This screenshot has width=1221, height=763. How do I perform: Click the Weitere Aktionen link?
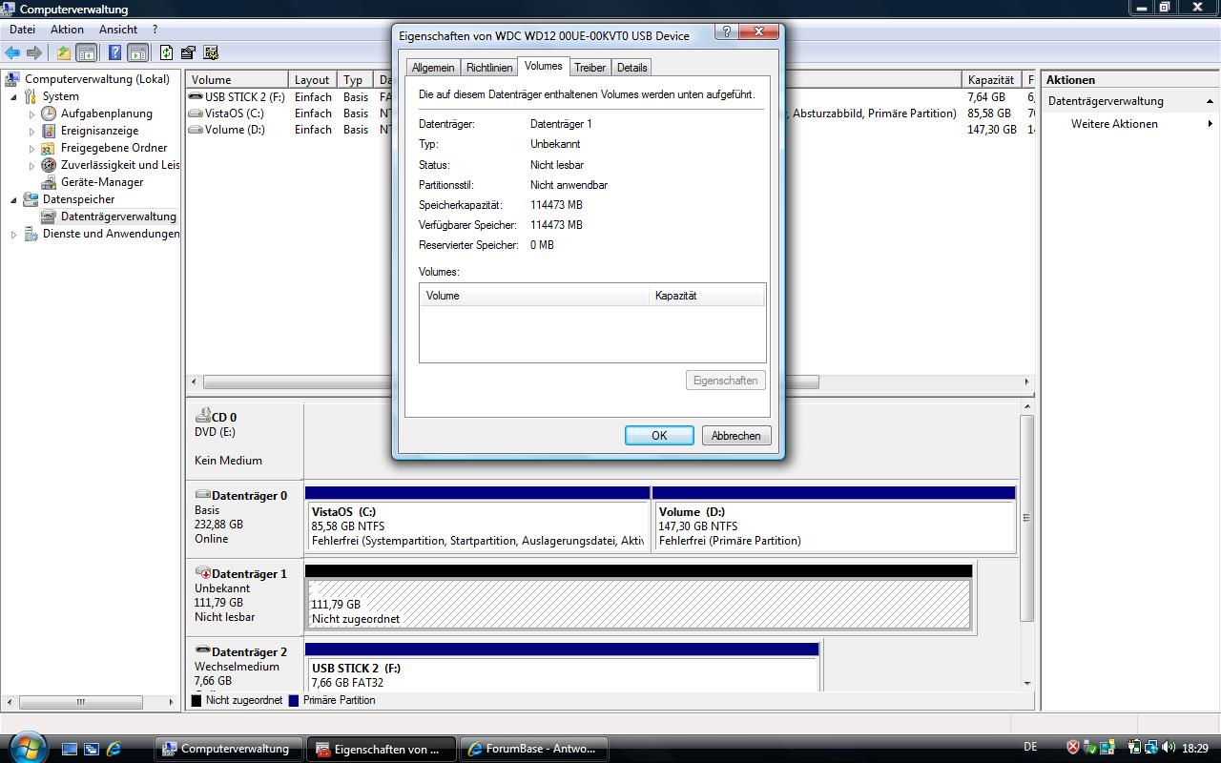(1114, 124)
